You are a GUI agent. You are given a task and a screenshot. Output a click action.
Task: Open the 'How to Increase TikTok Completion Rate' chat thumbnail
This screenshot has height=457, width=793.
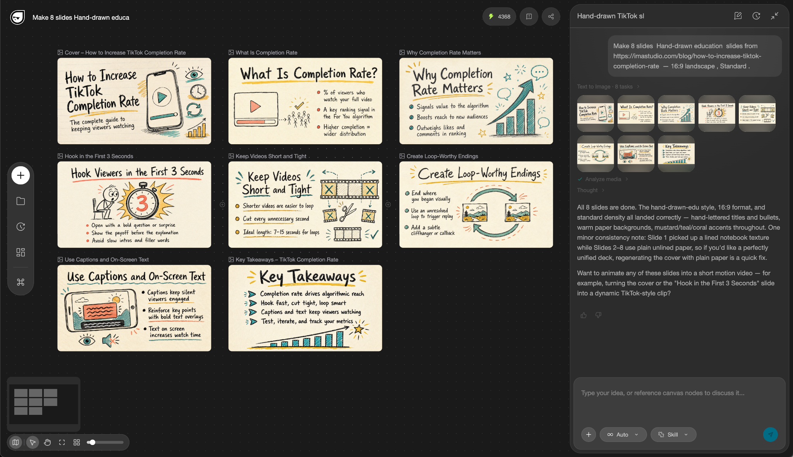[x=596, y=113]
